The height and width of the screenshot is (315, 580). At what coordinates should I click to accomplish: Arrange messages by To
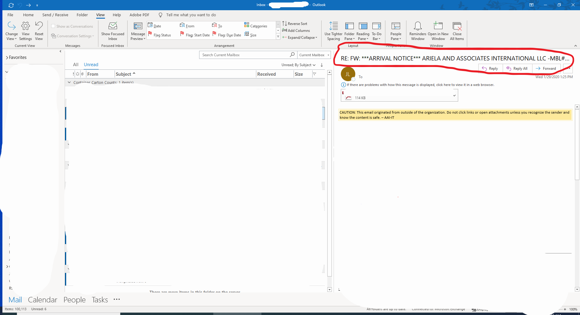point(217,26)
